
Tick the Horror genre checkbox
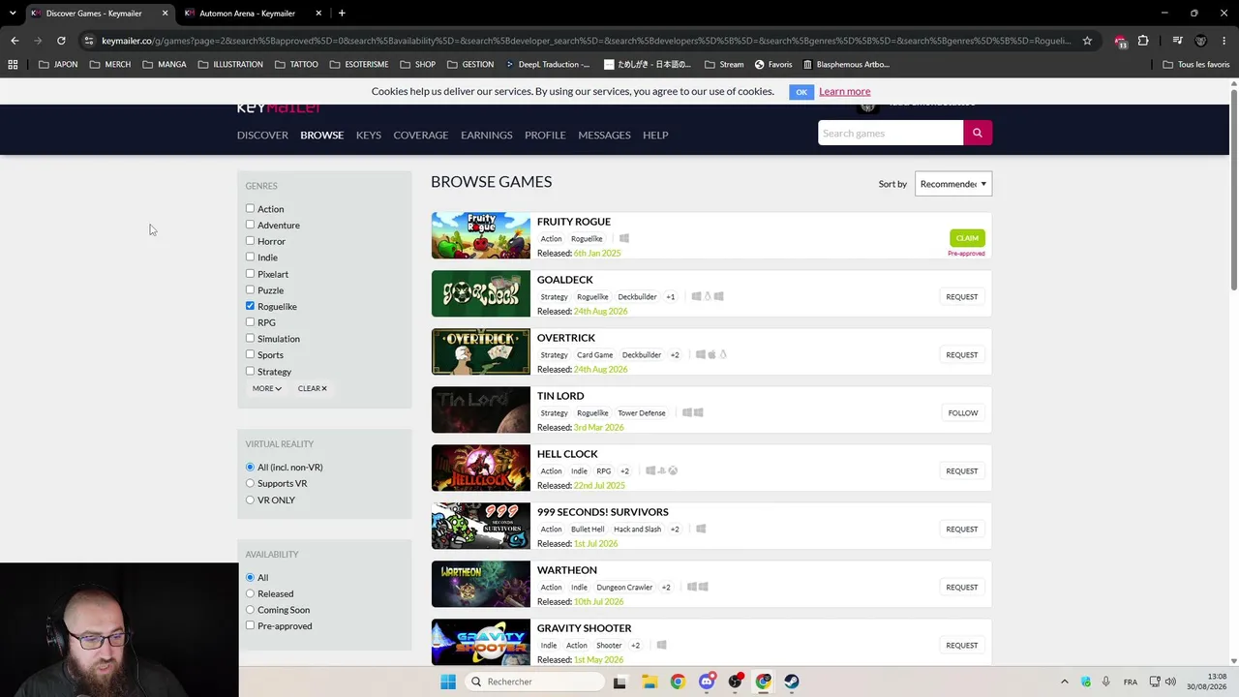(x=250, y=241)
